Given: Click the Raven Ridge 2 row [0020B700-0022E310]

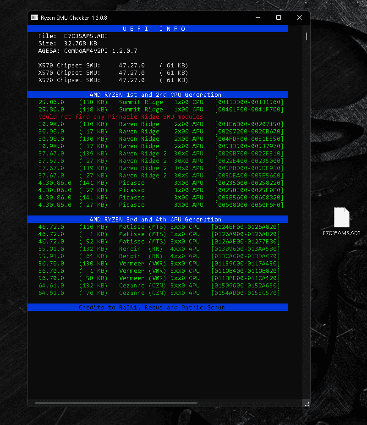Looking at the screenshot, I should (x=161, y=153).
